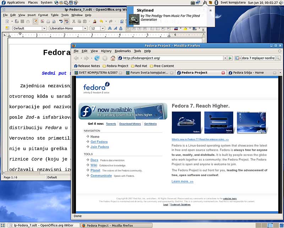This screenshot has width=284, height=228.
Task: Open the Back button history dropdown arrow
Action: coord(81,58)
